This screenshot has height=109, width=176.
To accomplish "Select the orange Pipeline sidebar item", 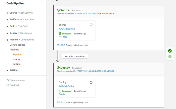I will [x=17, y=54].
